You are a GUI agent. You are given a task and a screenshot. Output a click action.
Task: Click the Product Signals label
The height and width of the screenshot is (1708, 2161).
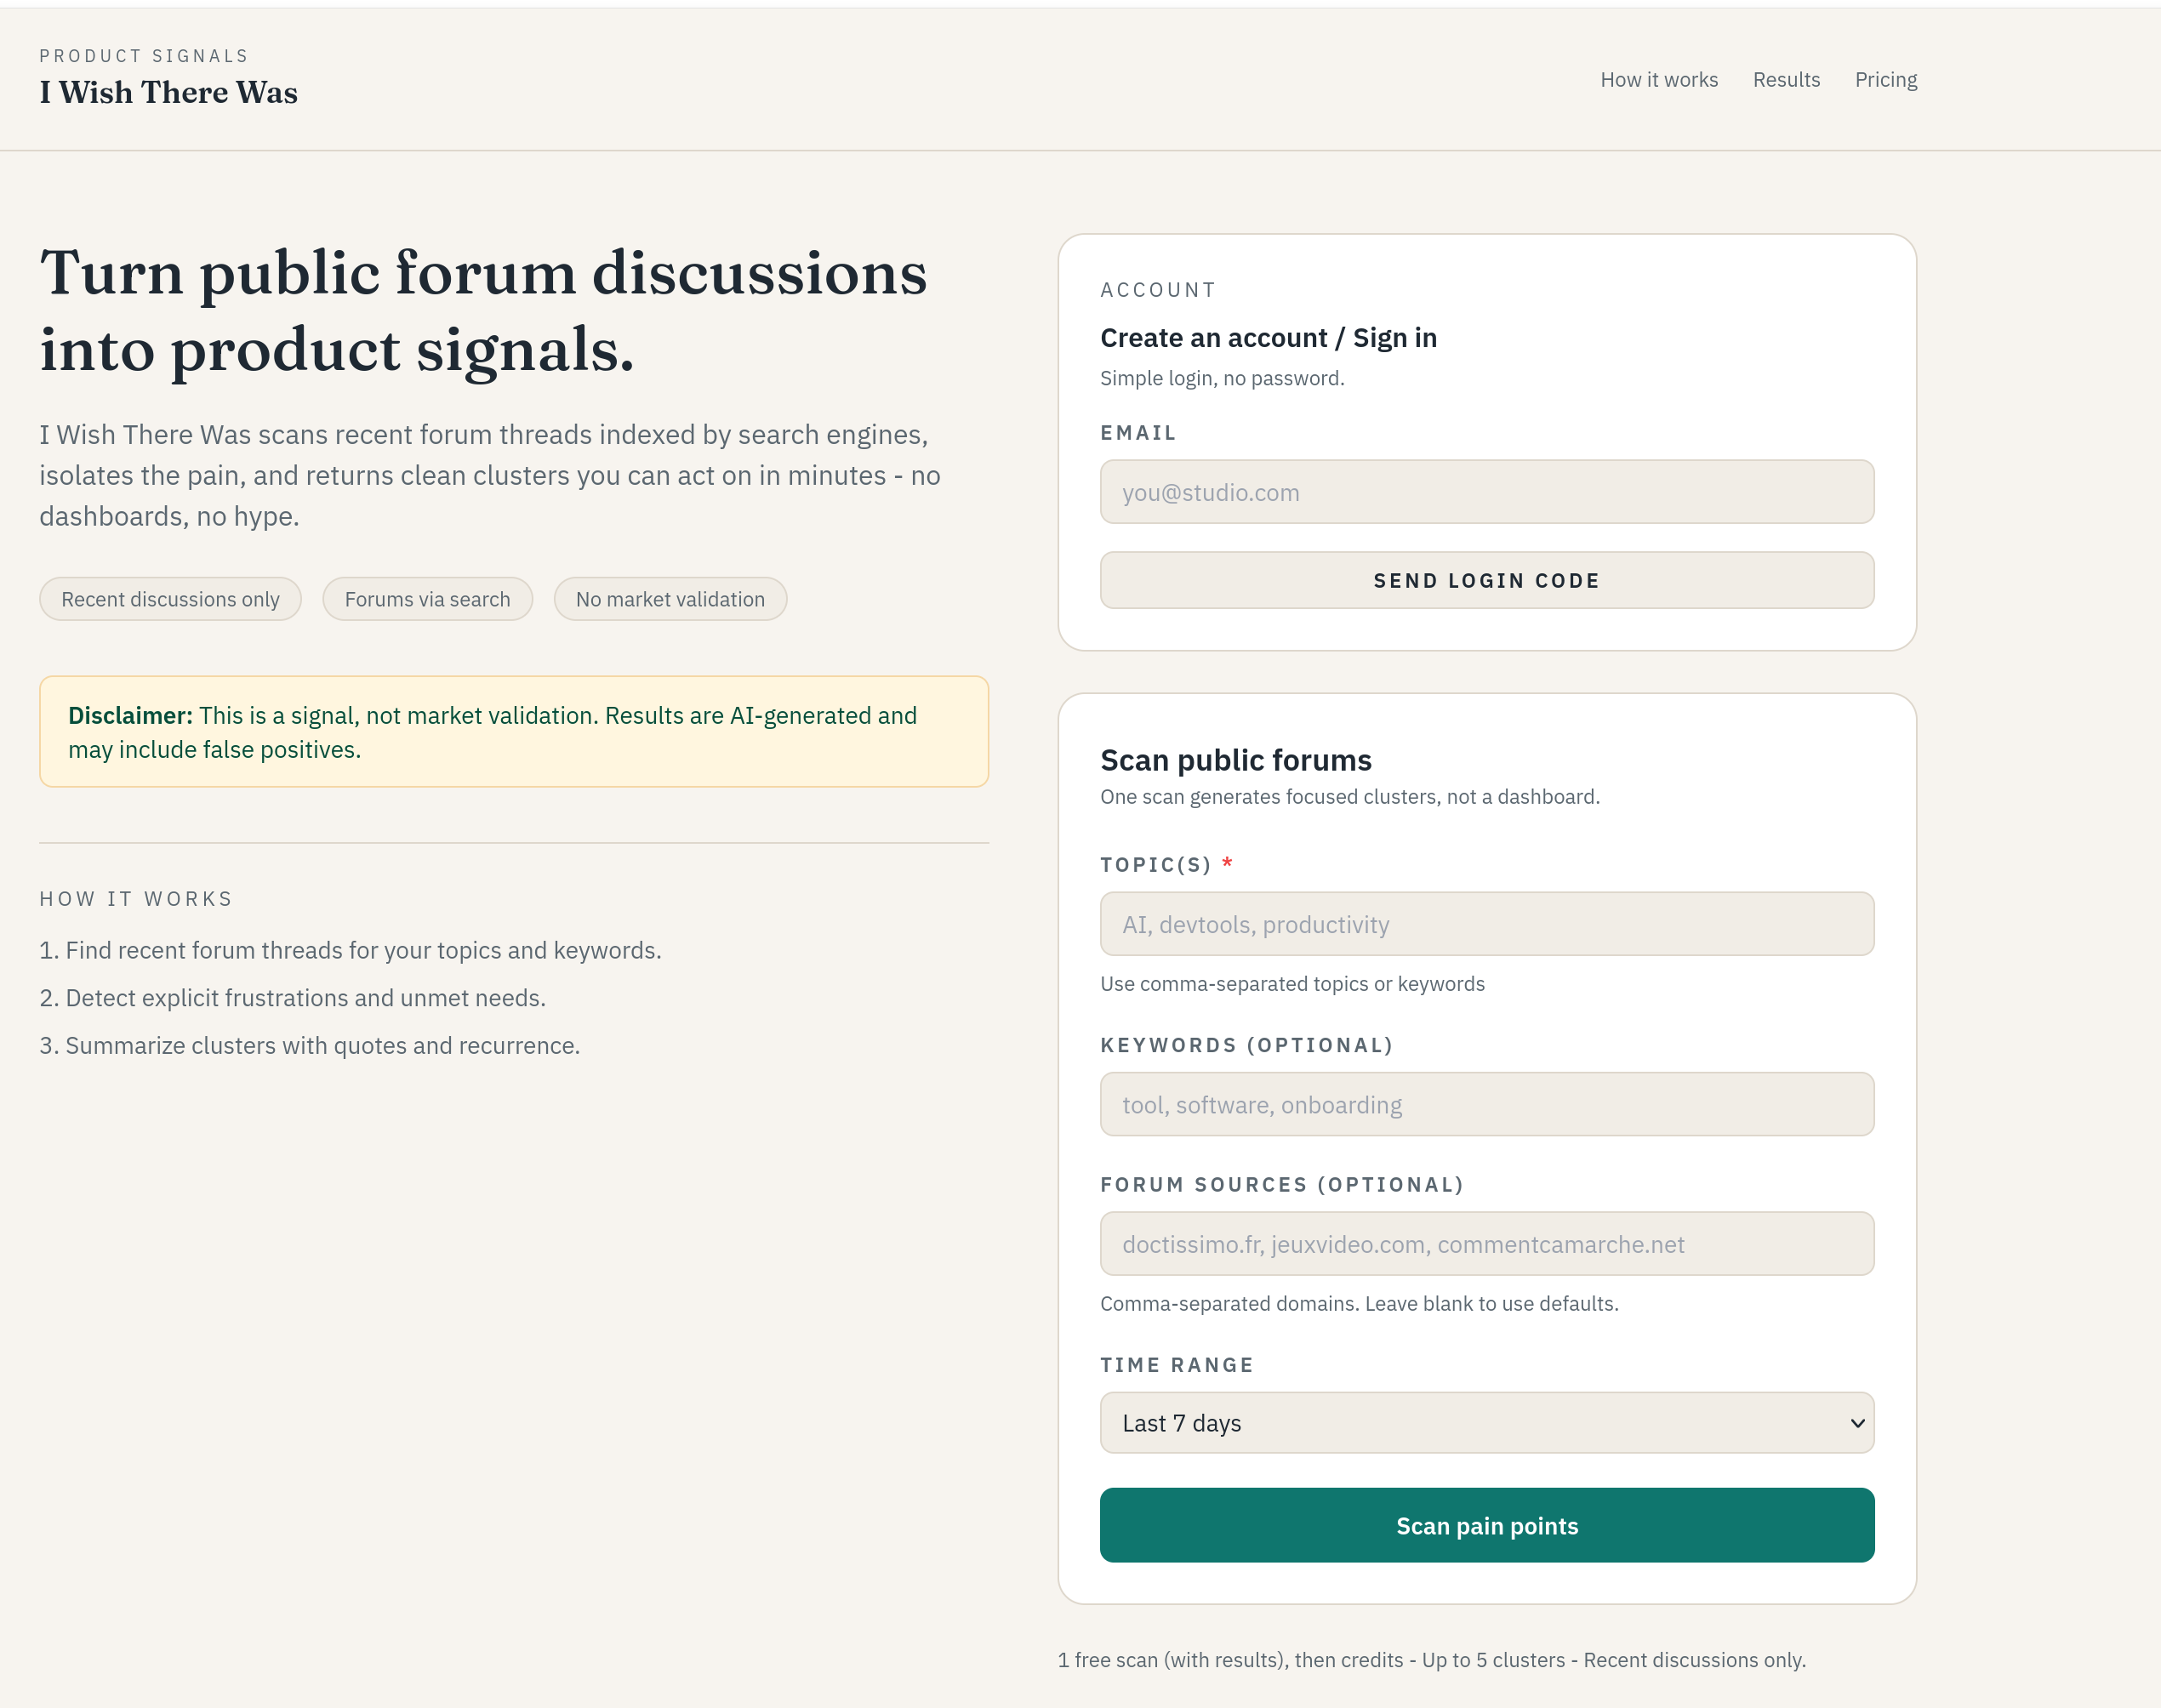(144, 55)
